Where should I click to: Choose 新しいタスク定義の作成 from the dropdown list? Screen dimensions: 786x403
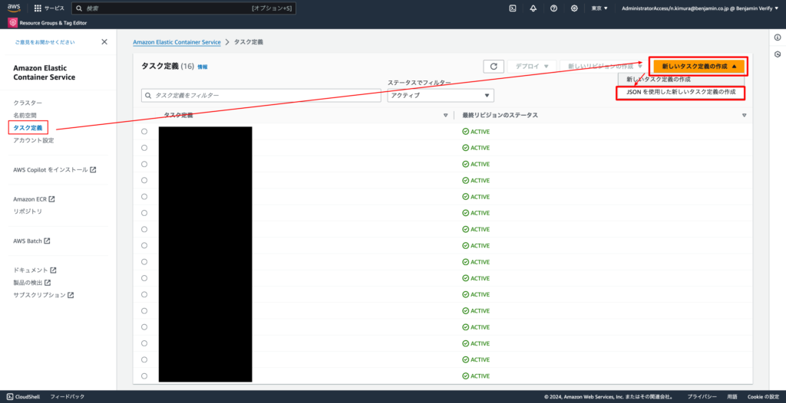pyautogui.click(x=659, y=79)
